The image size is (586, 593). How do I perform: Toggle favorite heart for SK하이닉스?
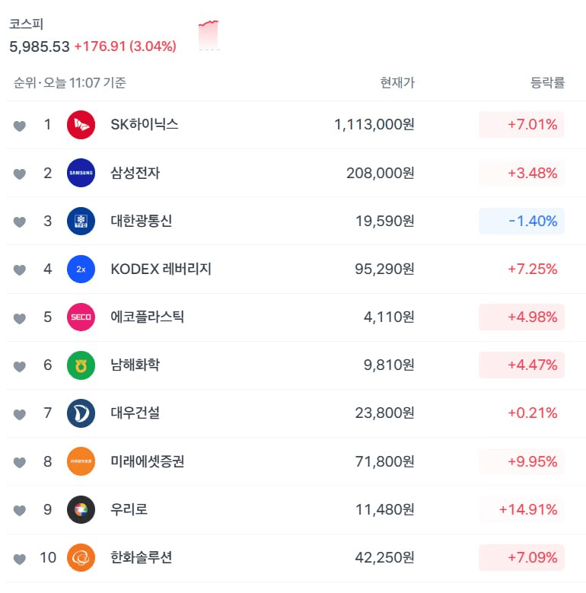pyautogui.click(x=20, y=126)
